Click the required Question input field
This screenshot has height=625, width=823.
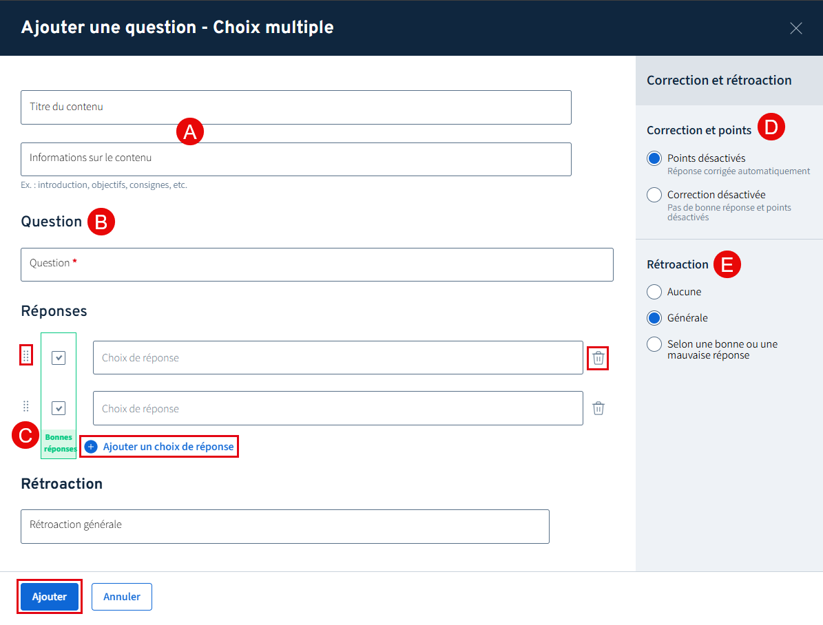click(x=317, y=264)
